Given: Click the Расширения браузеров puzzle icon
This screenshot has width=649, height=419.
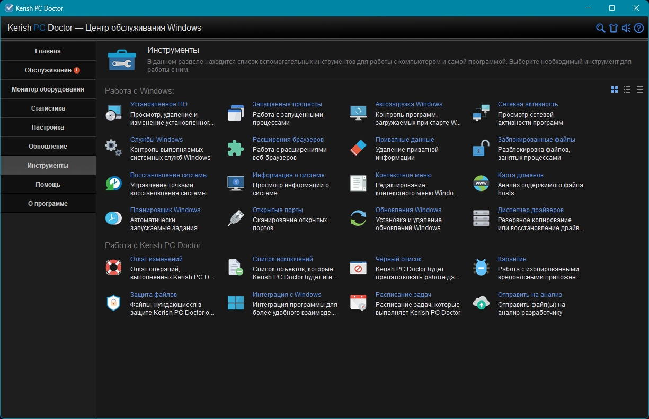Looking at the screenshot, I should coord(236,148).
